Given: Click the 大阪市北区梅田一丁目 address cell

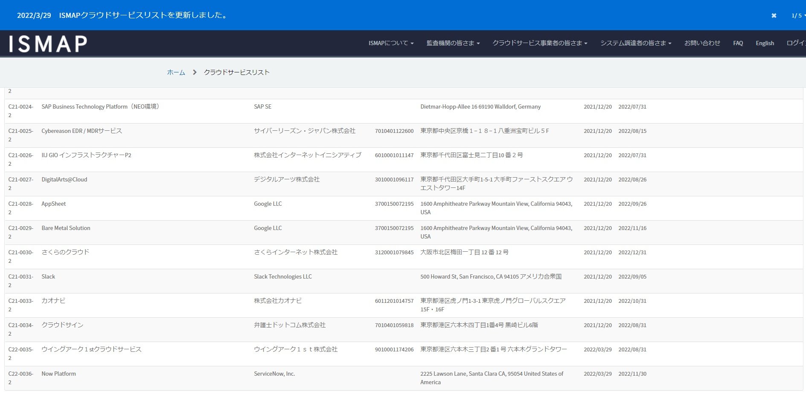Looking at the screenshot, I should click(464, 252).
